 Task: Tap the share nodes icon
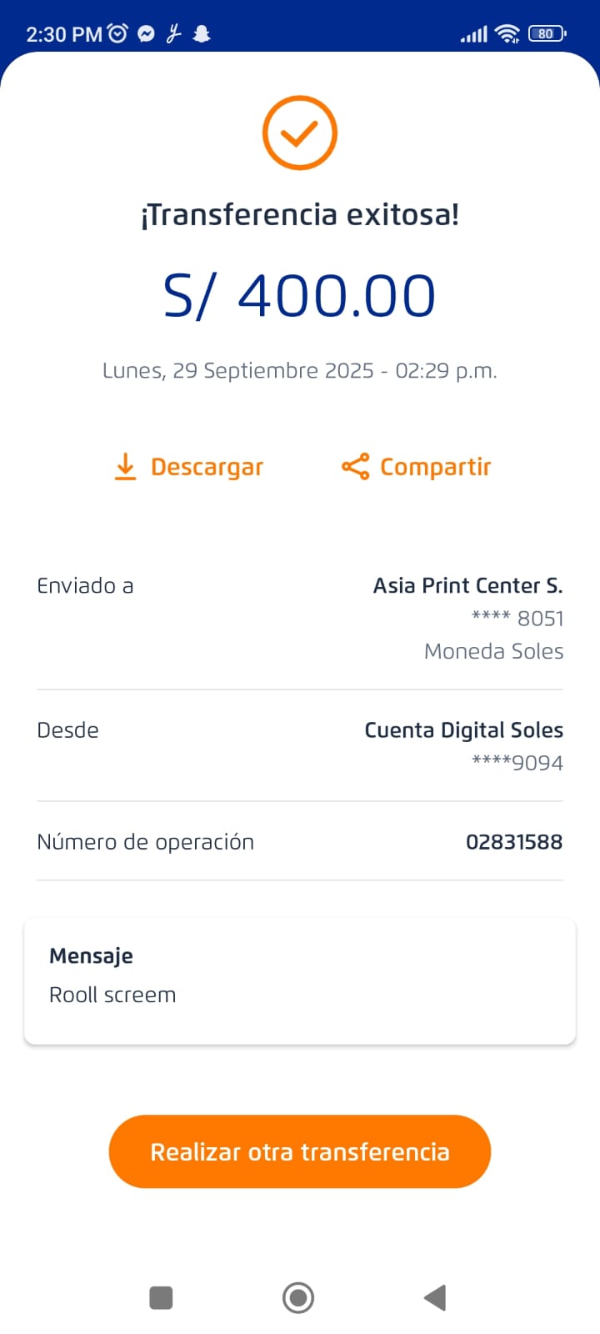pos(355,467)
